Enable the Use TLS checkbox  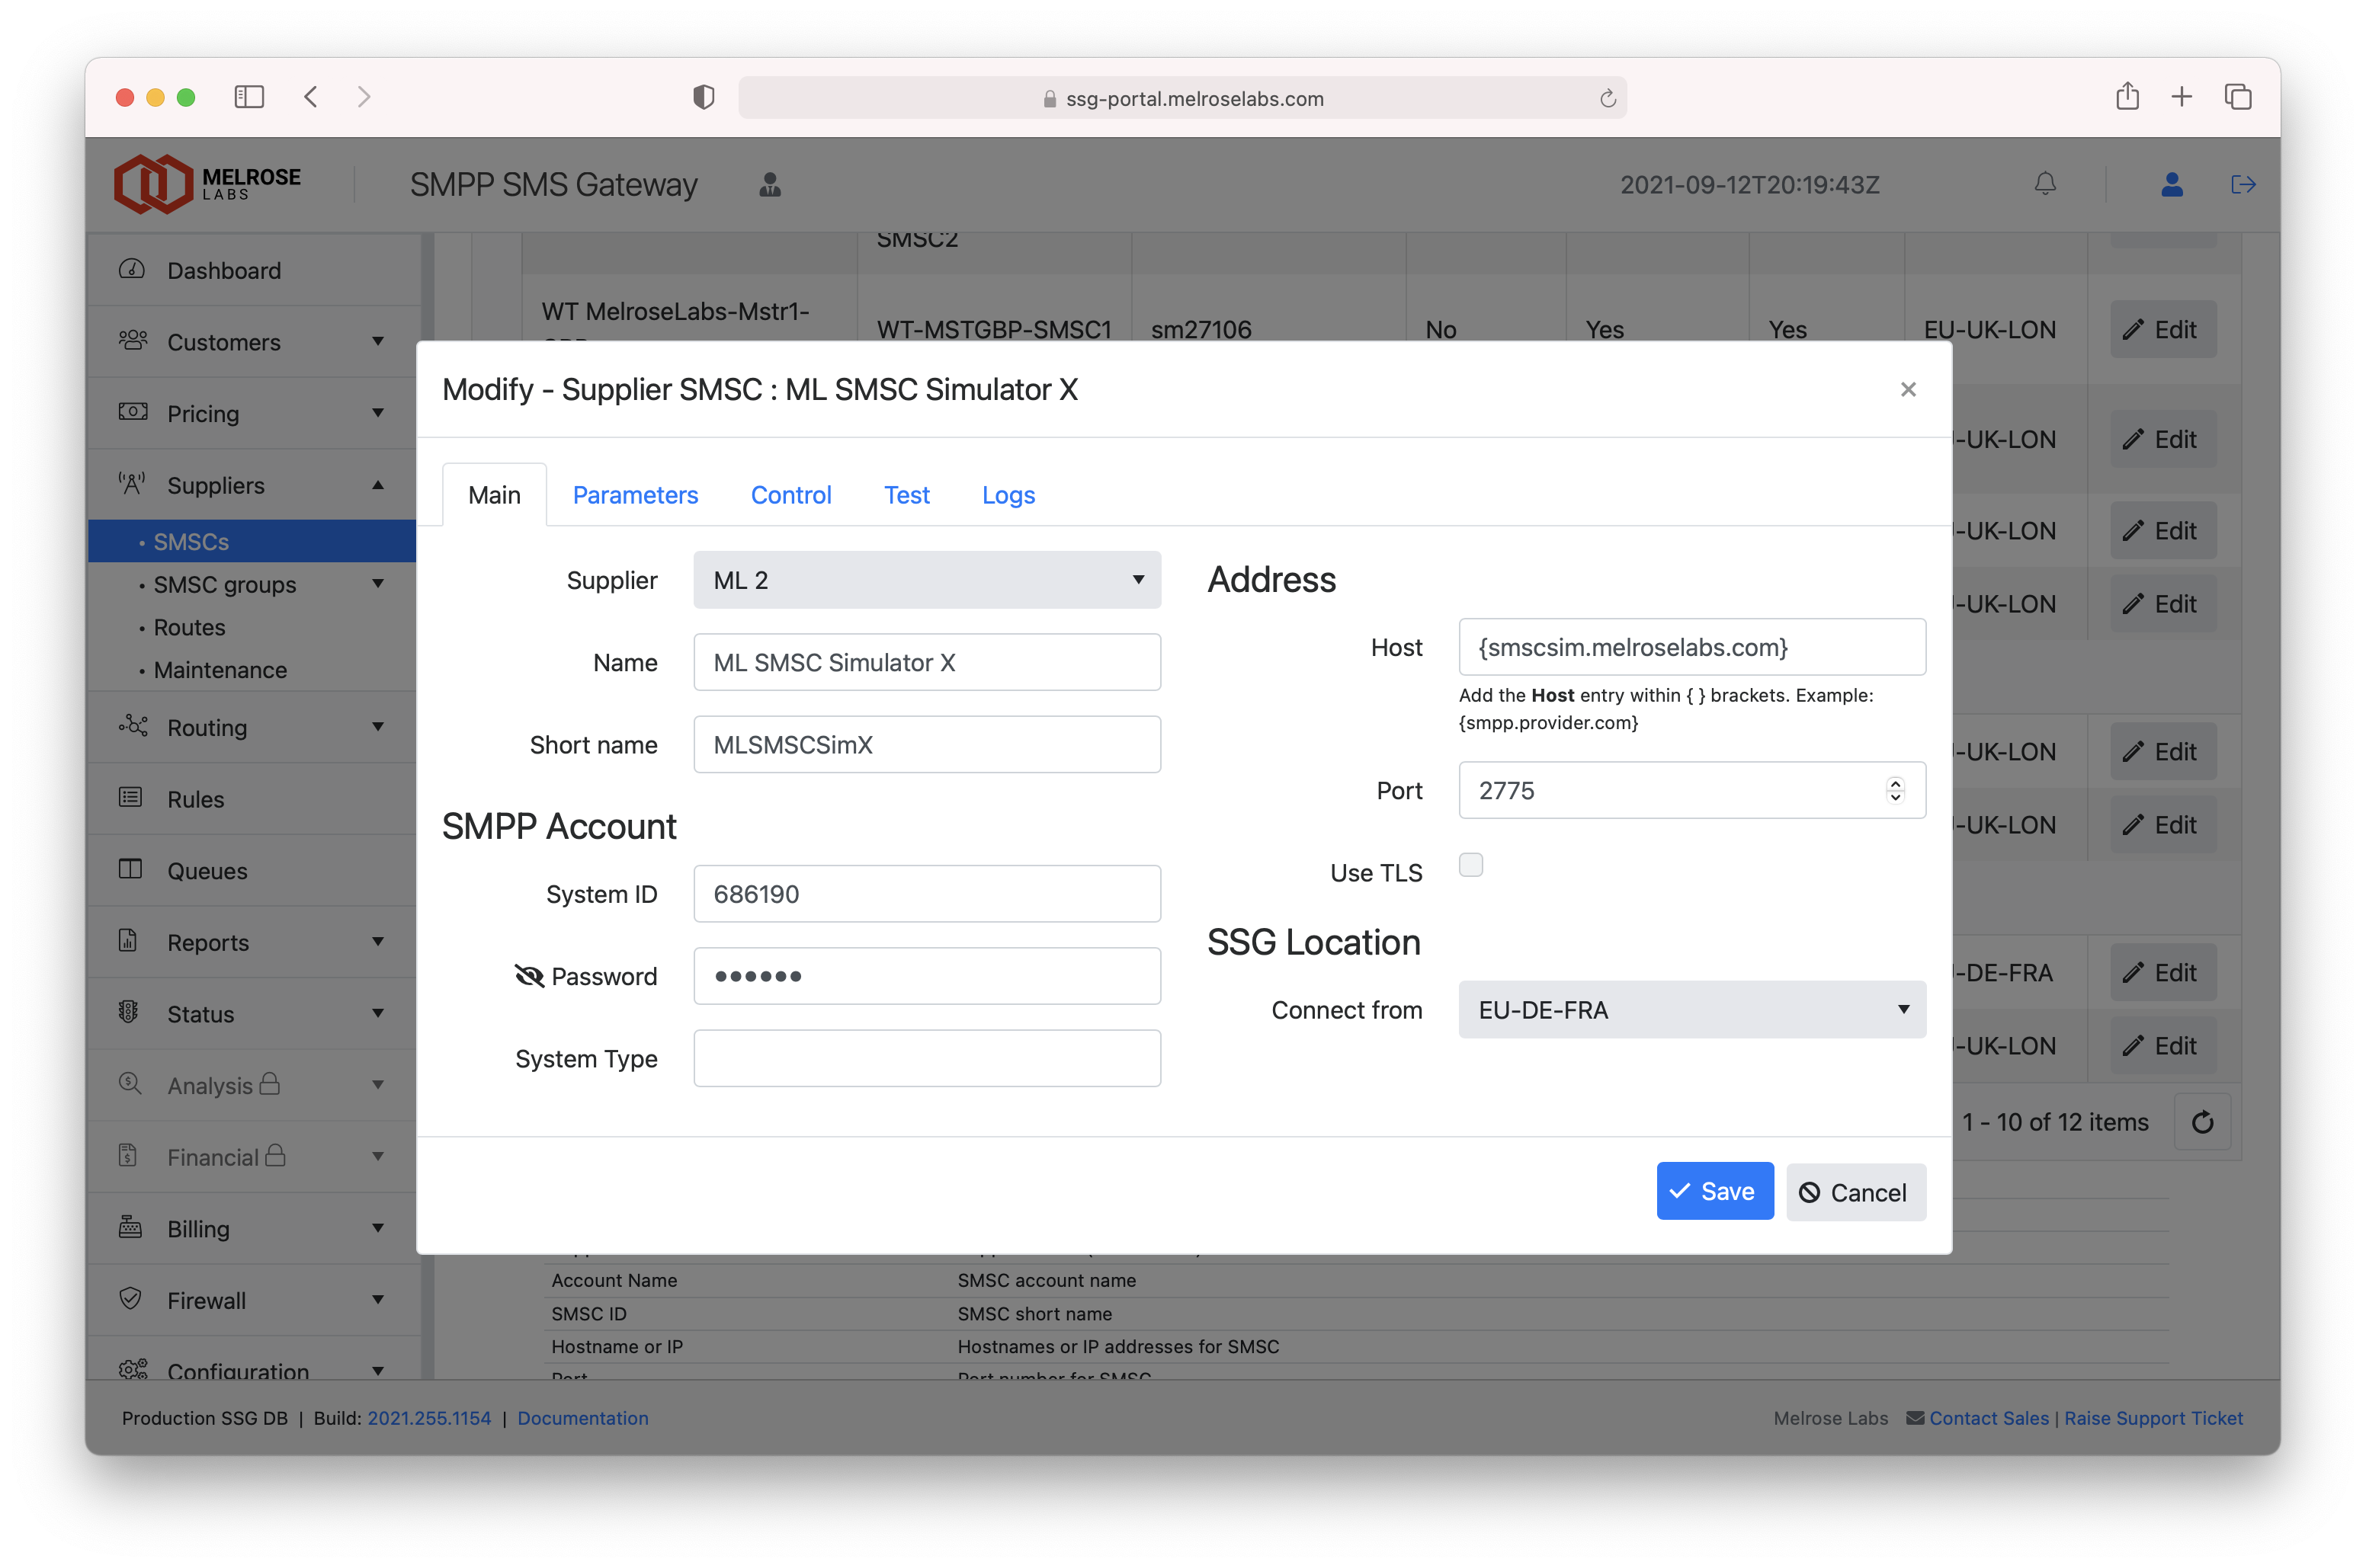1470,865
